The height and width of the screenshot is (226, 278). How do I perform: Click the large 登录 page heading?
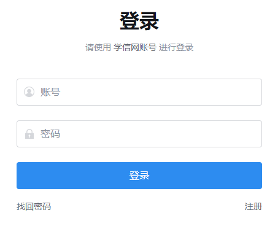point(139,21)
